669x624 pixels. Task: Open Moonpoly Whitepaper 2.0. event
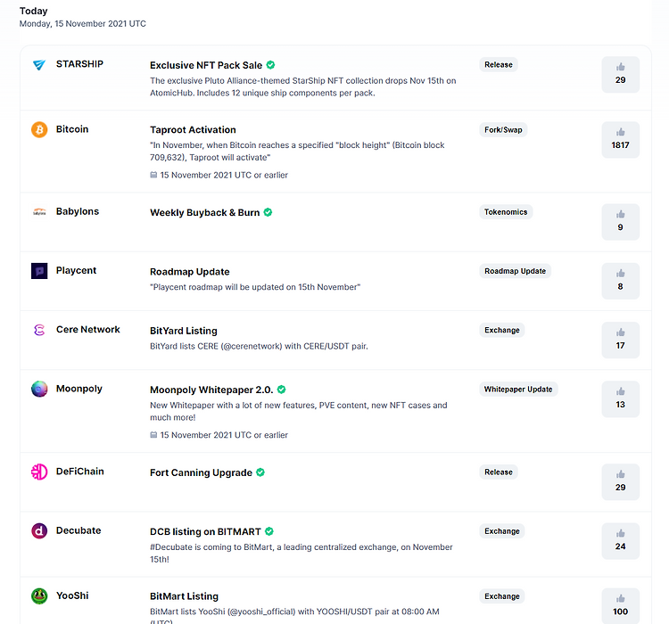(x=211, y=390)
